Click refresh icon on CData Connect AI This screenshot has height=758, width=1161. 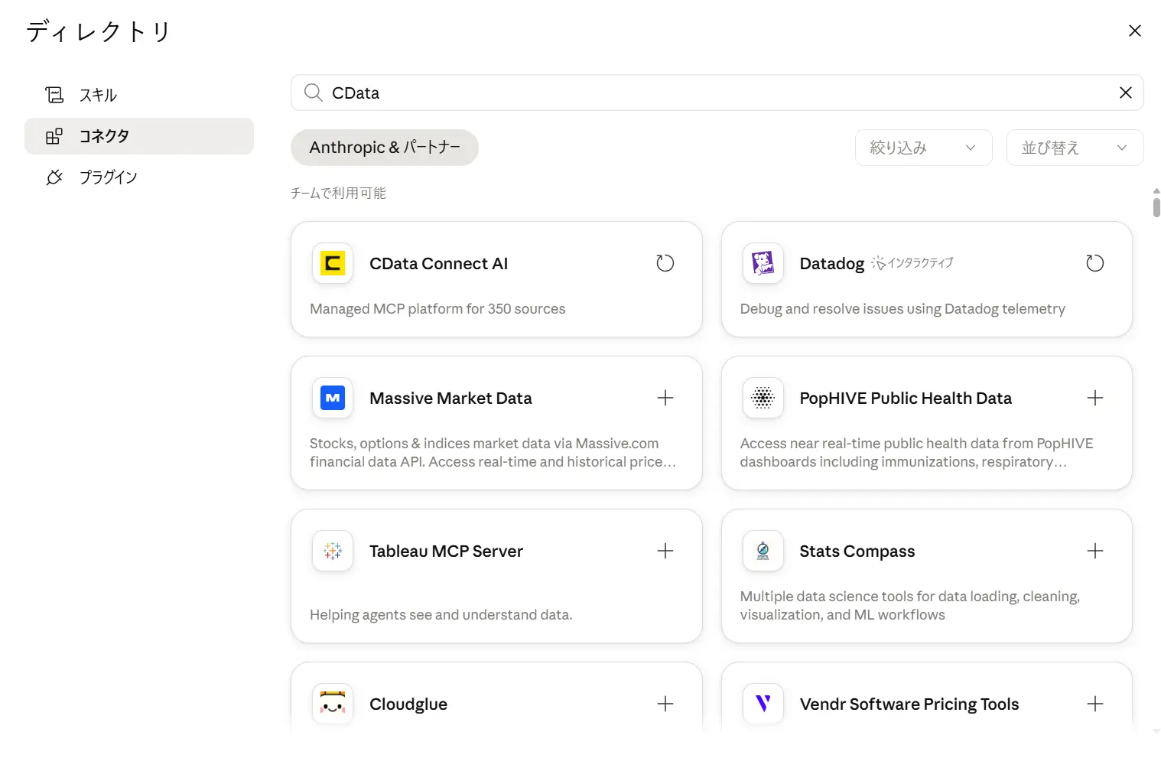tap(665, 263)
